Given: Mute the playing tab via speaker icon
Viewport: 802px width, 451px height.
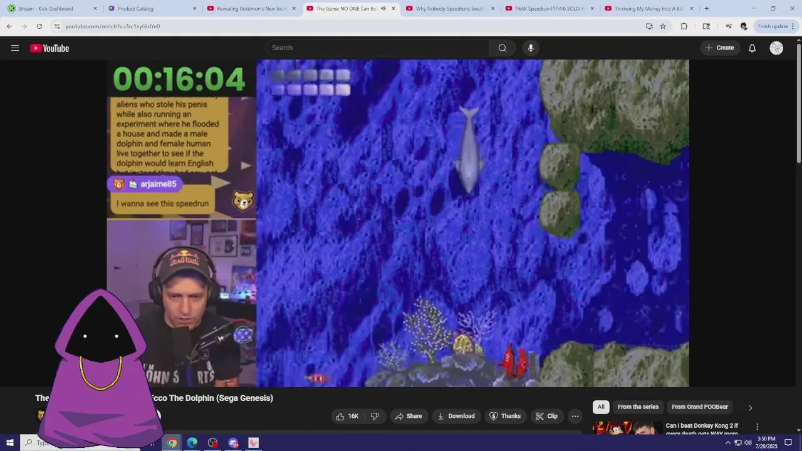Looking at the screenshot, I should coord(383,9).
